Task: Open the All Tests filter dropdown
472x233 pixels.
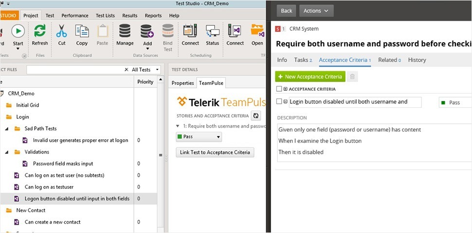Action: point(157,70)
